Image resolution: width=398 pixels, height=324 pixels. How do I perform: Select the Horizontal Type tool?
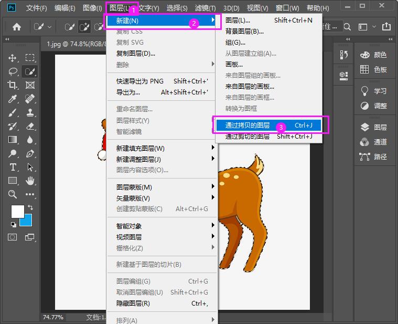click(13, 167)
